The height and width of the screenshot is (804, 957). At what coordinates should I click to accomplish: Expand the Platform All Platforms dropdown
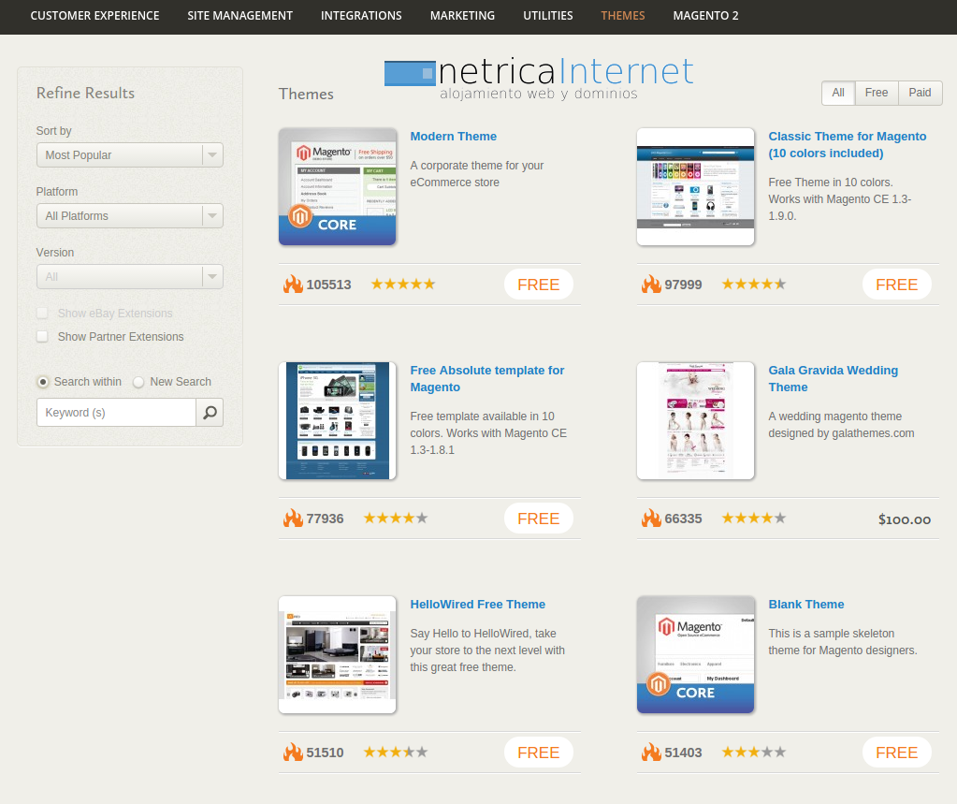pyautogui.click(x=129, y=216)
